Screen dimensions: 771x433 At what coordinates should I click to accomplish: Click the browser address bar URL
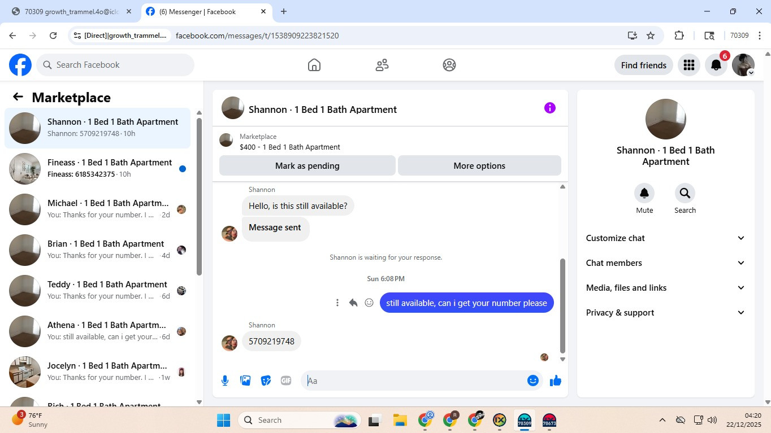pyautogui.click(x=257, y=36)
